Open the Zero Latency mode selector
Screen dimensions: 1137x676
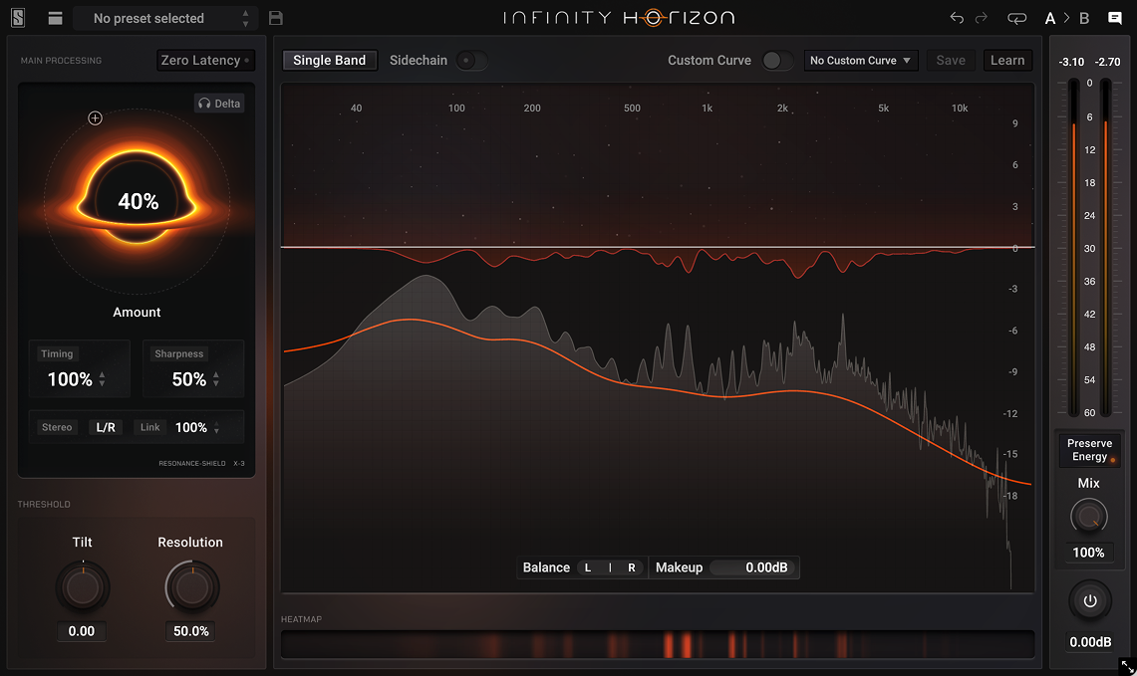(x=205, y=61)
